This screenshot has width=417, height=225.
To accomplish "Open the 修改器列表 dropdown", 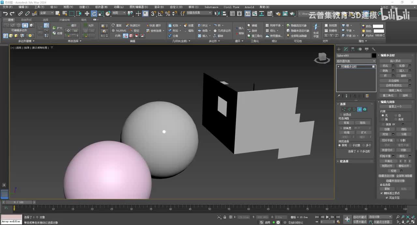I will tap(356, 61).
